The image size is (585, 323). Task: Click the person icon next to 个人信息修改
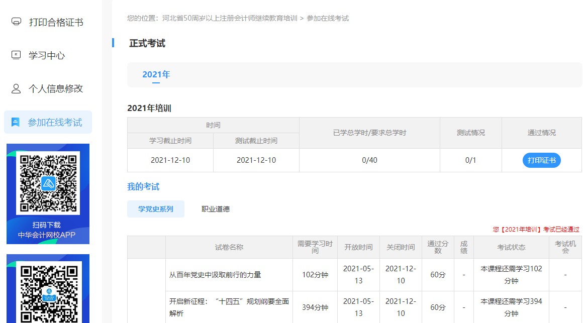click(16, 88)
